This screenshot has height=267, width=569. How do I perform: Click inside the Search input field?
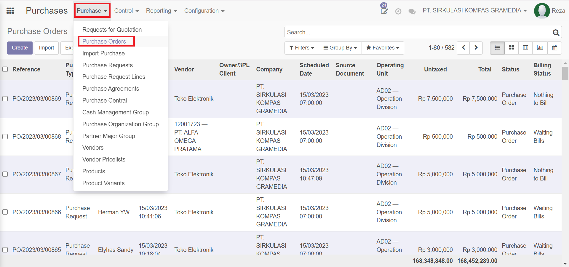pyautogui.click(x=418, y=32)
